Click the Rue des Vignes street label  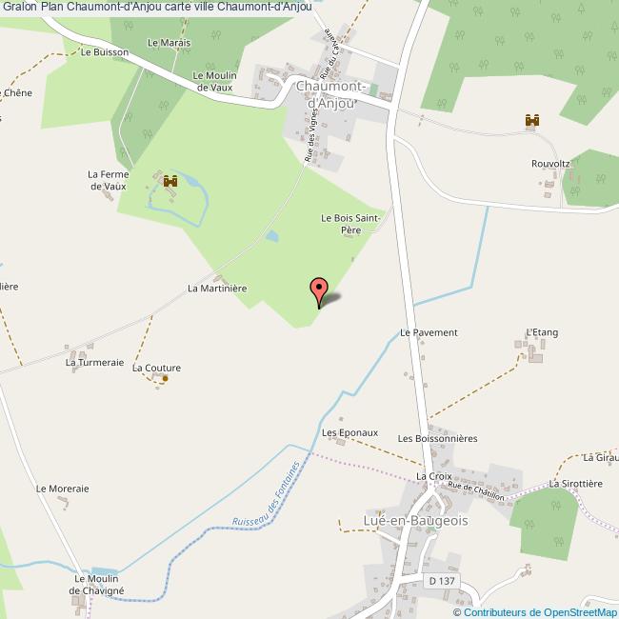(x=311, y=135)
